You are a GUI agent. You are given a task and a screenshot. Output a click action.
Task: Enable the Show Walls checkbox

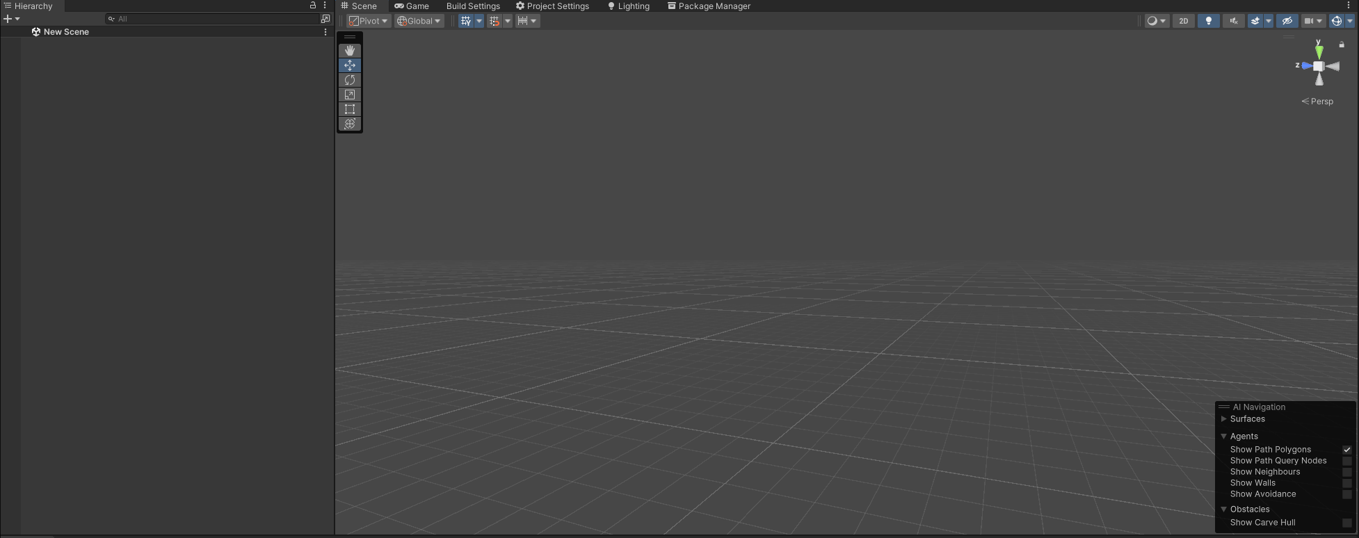tap(1346, 483)
